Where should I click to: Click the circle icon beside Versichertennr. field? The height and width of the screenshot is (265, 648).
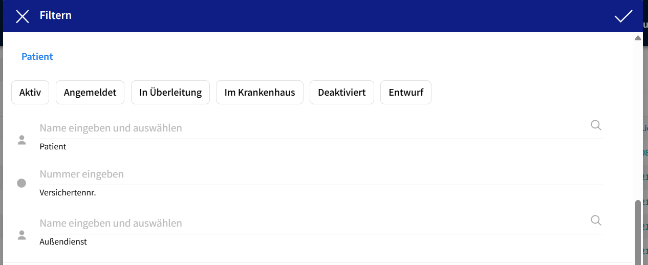pyautogui.click(x=21, y=183)
